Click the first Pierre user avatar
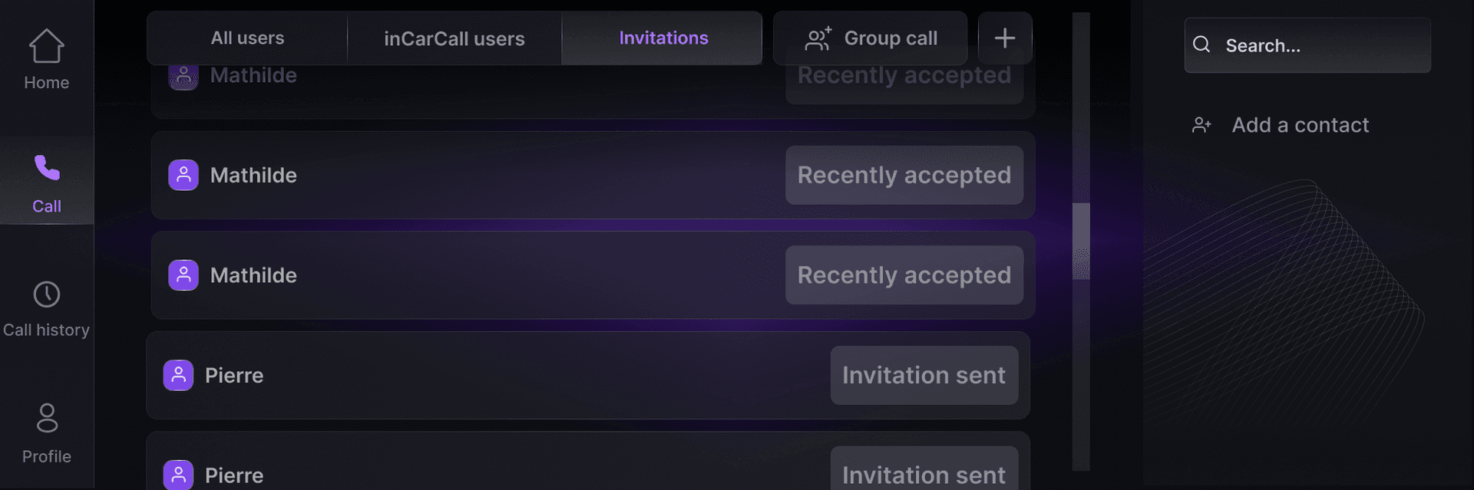 click(x=178, y=375)
